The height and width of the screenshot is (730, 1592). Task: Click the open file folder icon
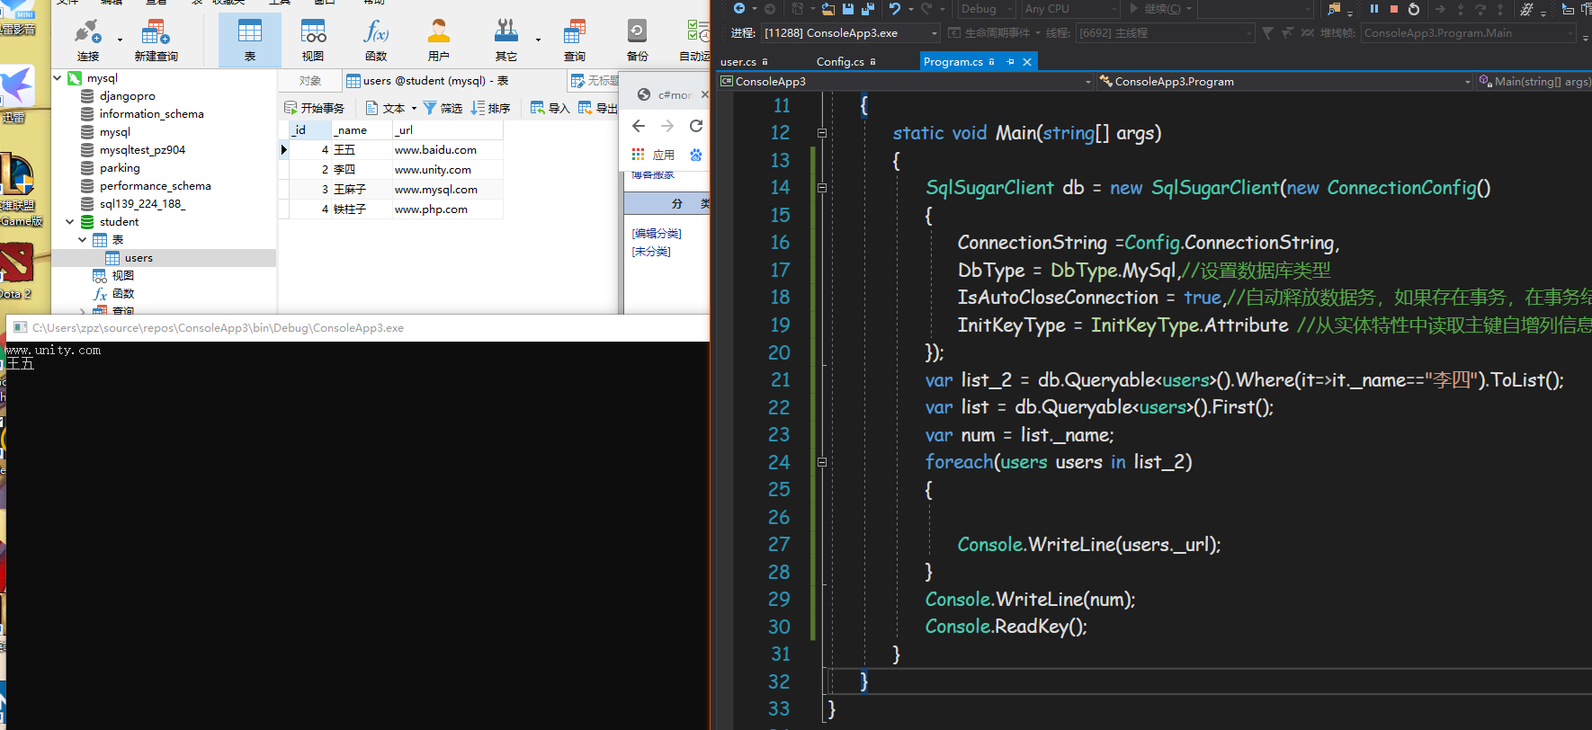(828, 8)
